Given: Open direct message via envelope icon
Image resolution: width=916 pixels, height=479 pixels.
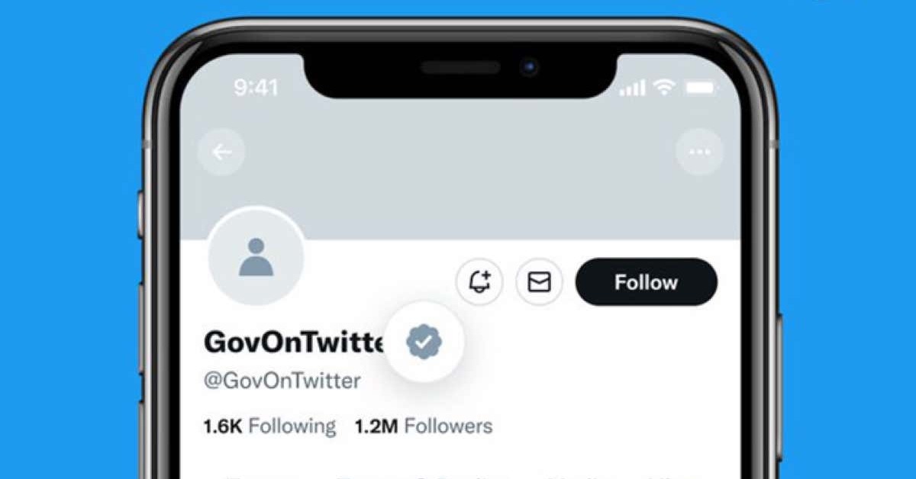Looking at the screenshot, I should [539, 282].
